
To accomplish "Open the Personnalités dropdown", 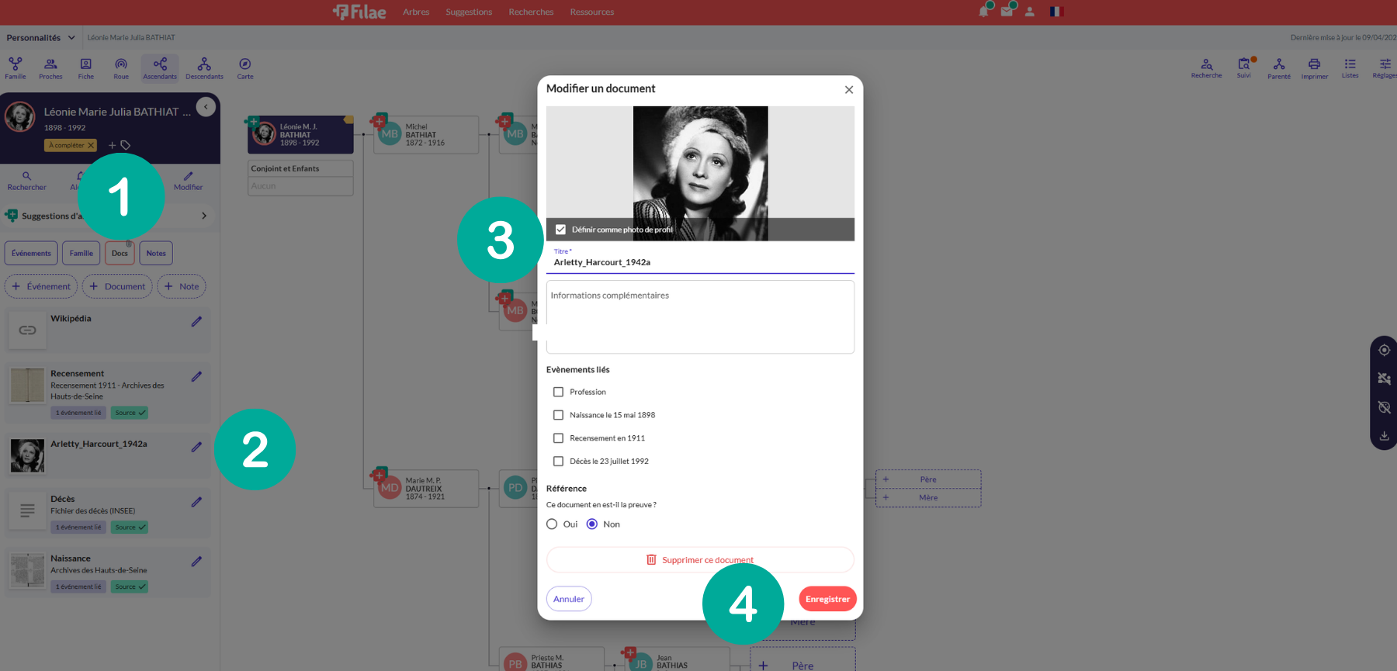I will point(40,37).
